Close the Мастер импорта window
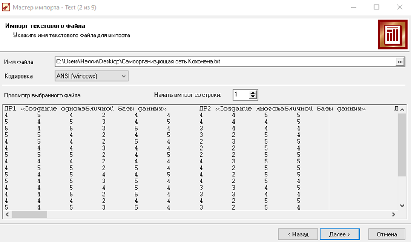The width and height of the screenshot is (411, 242). (399, 7)
